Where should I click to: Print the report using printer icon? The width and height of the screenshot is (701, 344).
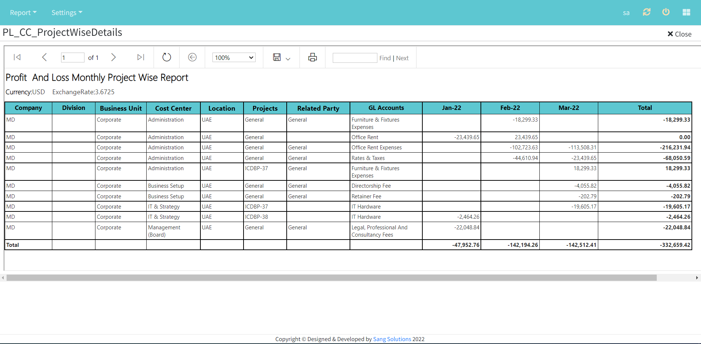pyautogui.click(x=312, y=57)
